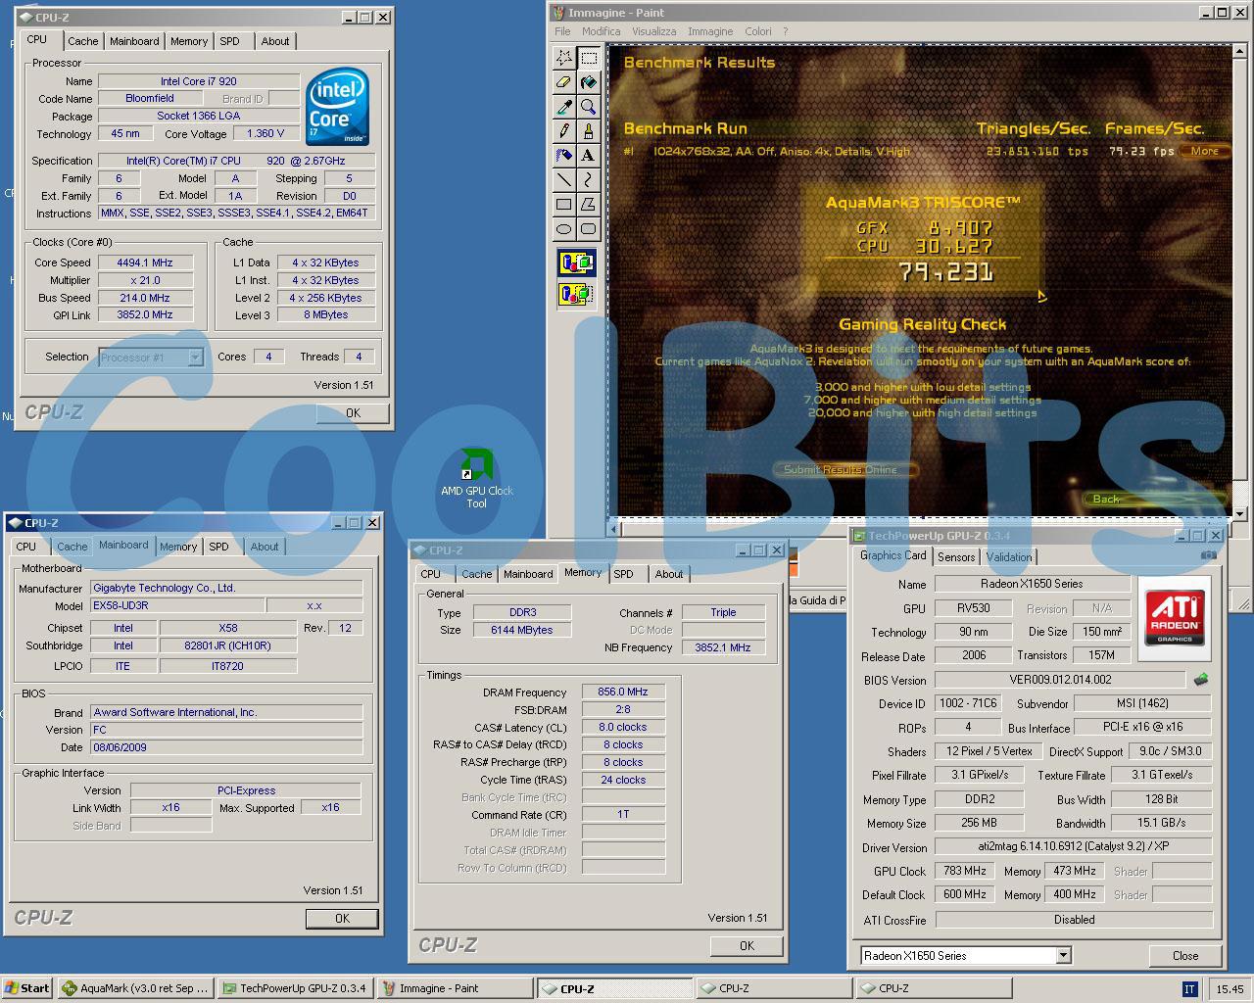Click the Driver Version field in GPU-Z

coord(1074,846)
